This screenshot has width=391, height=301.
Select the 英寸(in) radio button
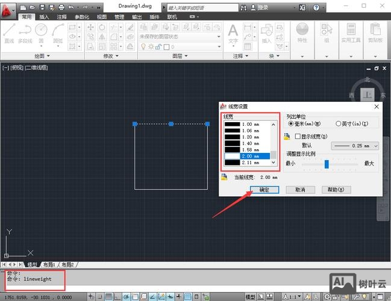(339, 123)
